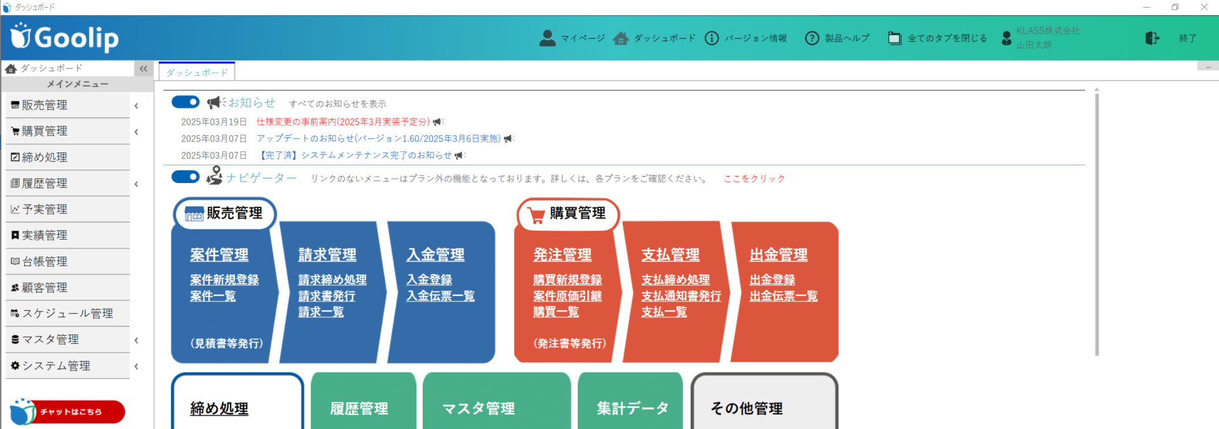This screenshot has height=429, width=1219.
Task: Click the お知らせ megaphone icon heading
Action: point(216,102)
